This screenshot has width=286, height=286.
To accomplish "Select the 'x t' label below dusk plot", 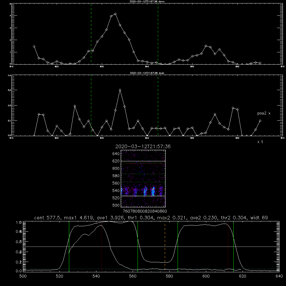I will [x=260, y=142].
